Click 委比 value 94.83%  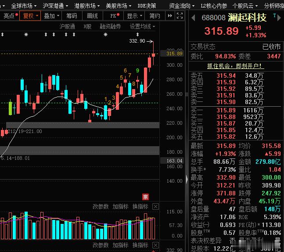point(226,56)
